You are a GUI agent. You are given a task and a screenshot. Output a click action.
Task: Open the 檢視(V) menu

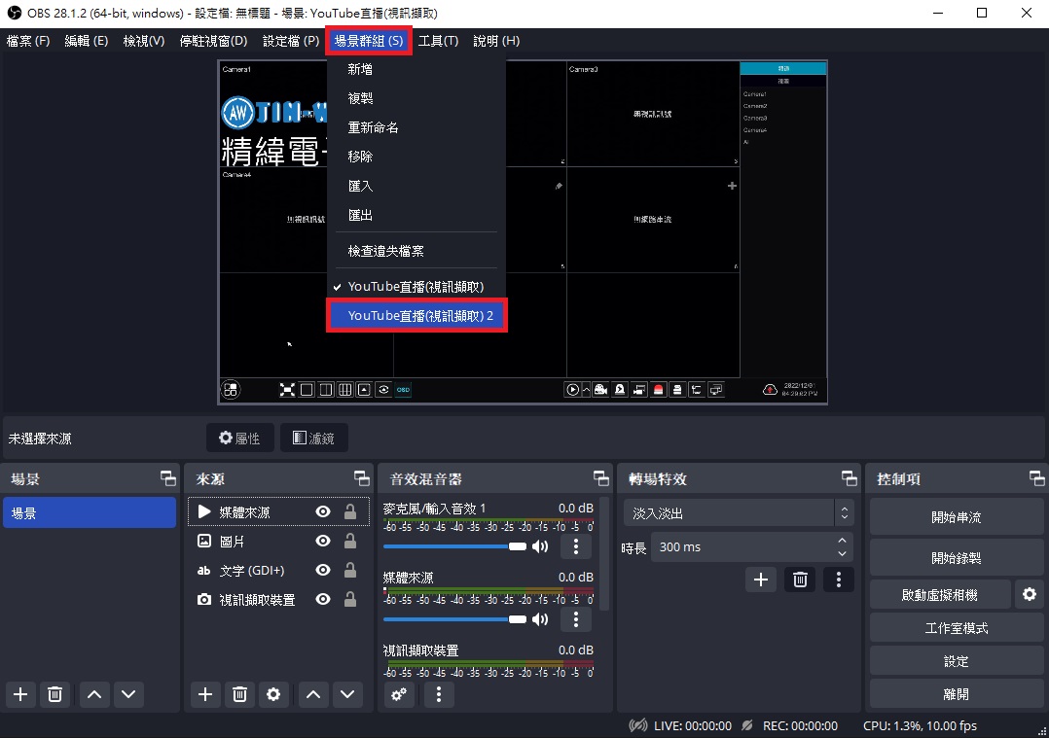144,41
